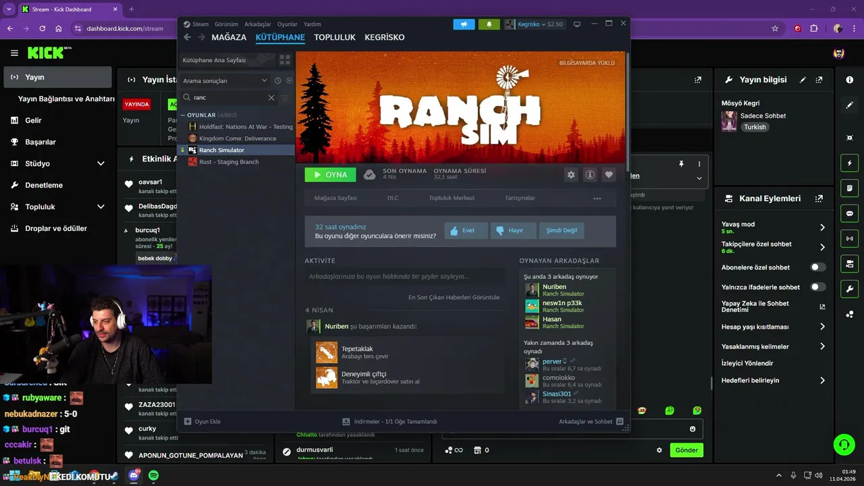Add Ranch Simulator to favorites heart

click(x=609, y=175)
